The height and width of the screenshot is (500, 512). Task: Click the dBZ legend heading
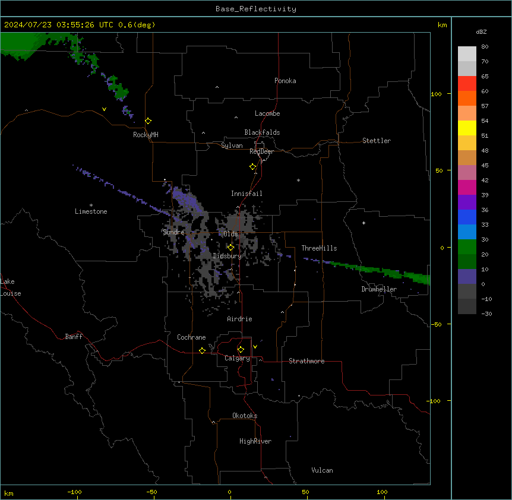481,32
